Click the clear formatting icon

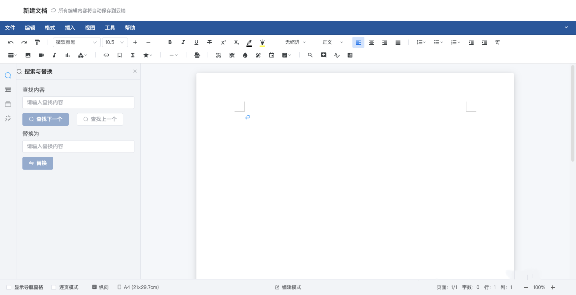pos(498,42)
